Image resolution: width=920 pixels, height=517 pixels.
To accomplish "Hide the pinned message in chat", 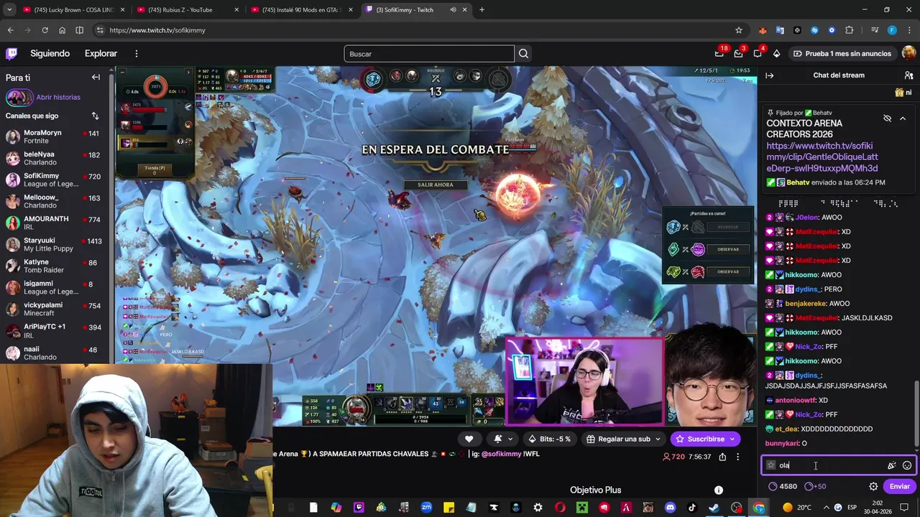I will 887,118.
